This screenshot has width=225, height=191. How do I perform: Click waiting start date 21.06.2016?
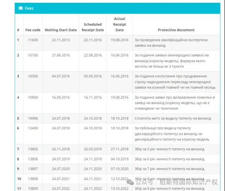pyautogui.click(x=61, y=55)
